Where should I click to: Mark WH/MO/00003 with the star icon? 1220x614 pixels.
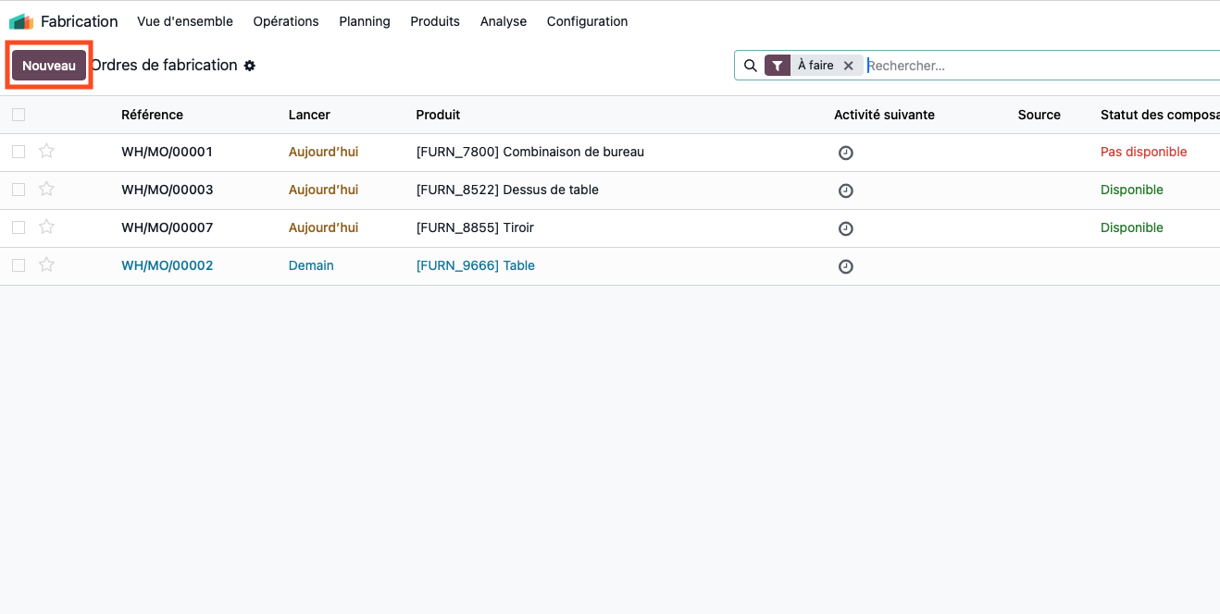pyautogui.click(x=47, y=190)
